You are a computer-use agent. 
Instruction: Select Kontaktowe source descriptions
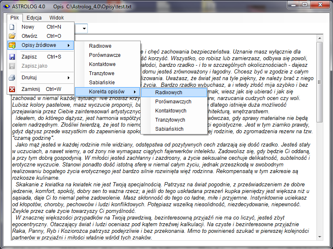coord(108,64)
